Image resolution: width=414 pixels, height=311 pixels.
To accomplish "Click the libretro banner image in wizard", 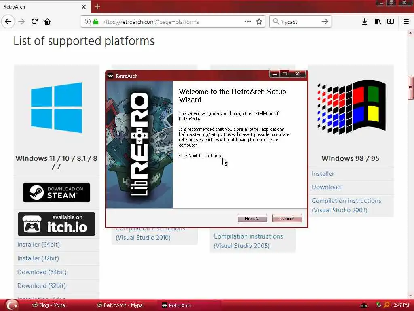I will coord(139,145).
